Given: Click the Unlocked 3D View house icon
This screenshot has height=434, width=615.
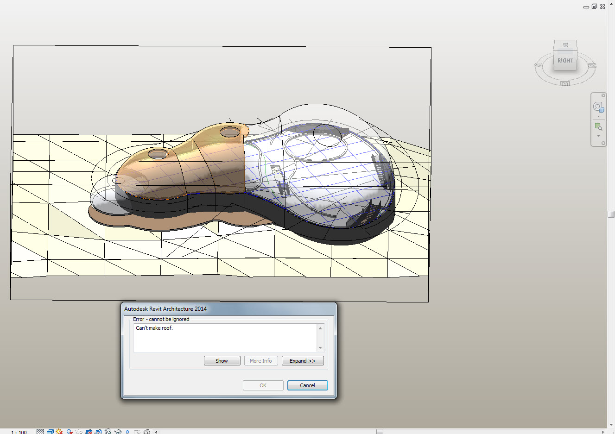Looking at the screenshot, I should [x=108, y=432].
